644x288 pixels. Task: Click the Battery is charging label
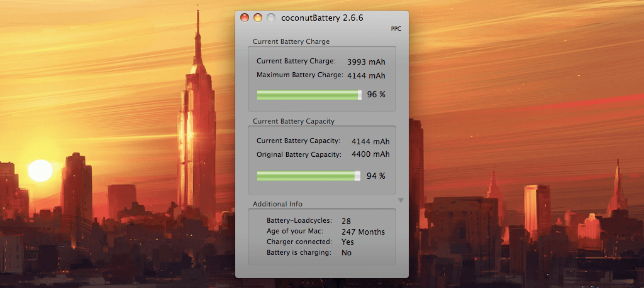tap(299, 252)
